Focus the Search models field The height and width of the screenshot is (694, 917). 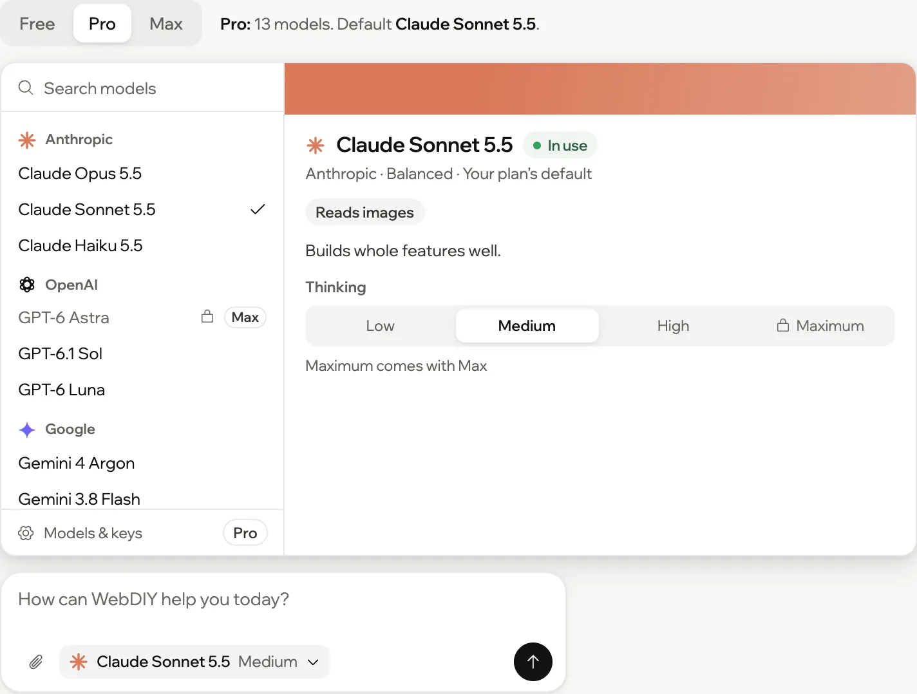142,88
